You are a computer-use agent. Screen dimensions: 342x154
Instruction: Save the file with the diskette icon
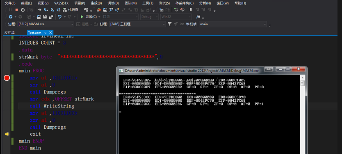pos(45,17)
